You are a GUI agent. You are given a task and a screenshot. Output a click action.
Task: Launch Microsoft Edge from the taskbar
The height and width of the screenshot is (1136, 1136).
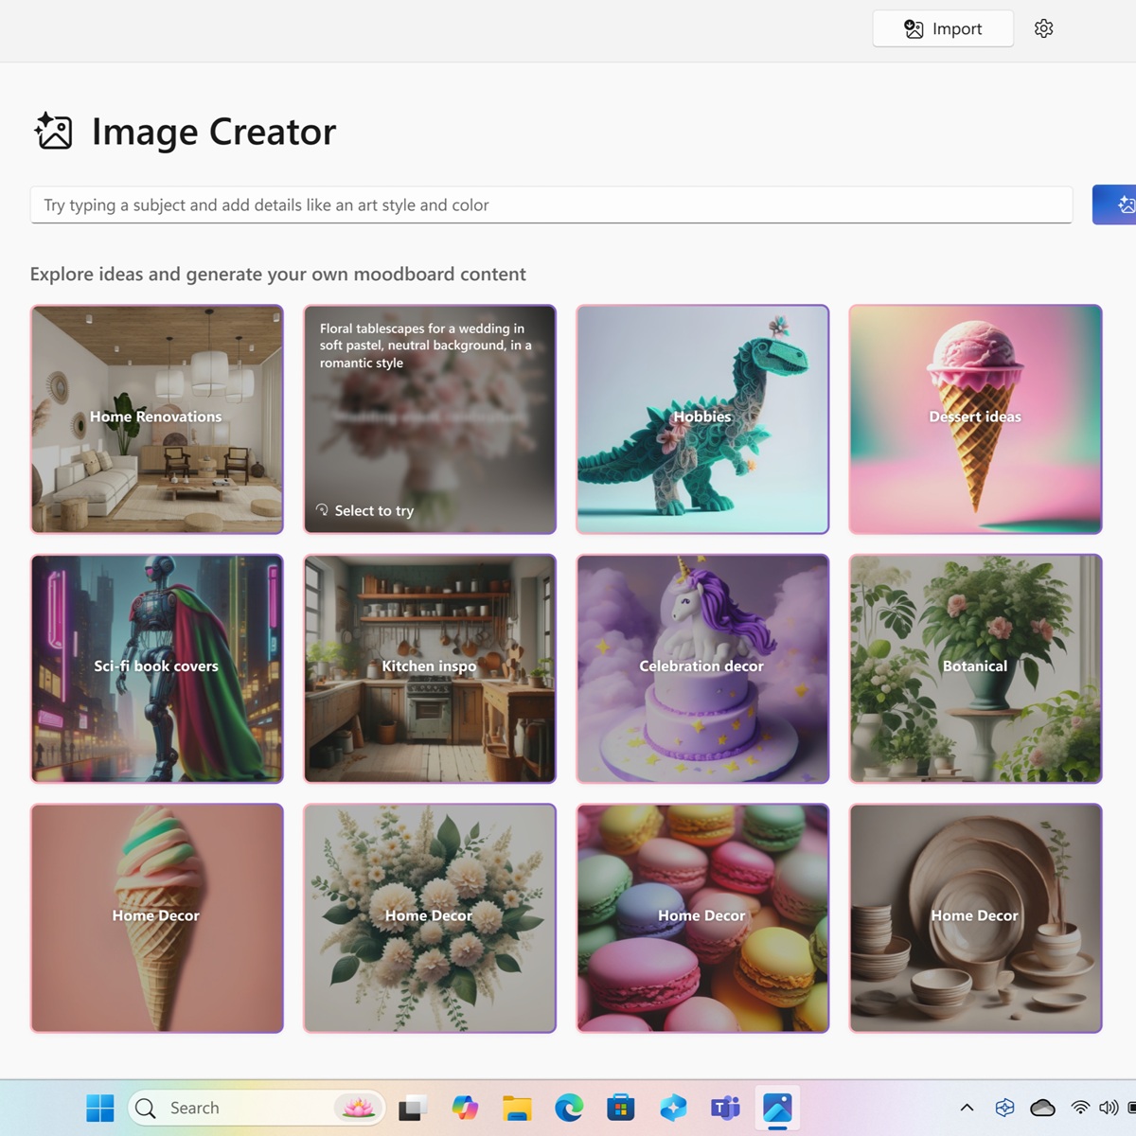568,1108
